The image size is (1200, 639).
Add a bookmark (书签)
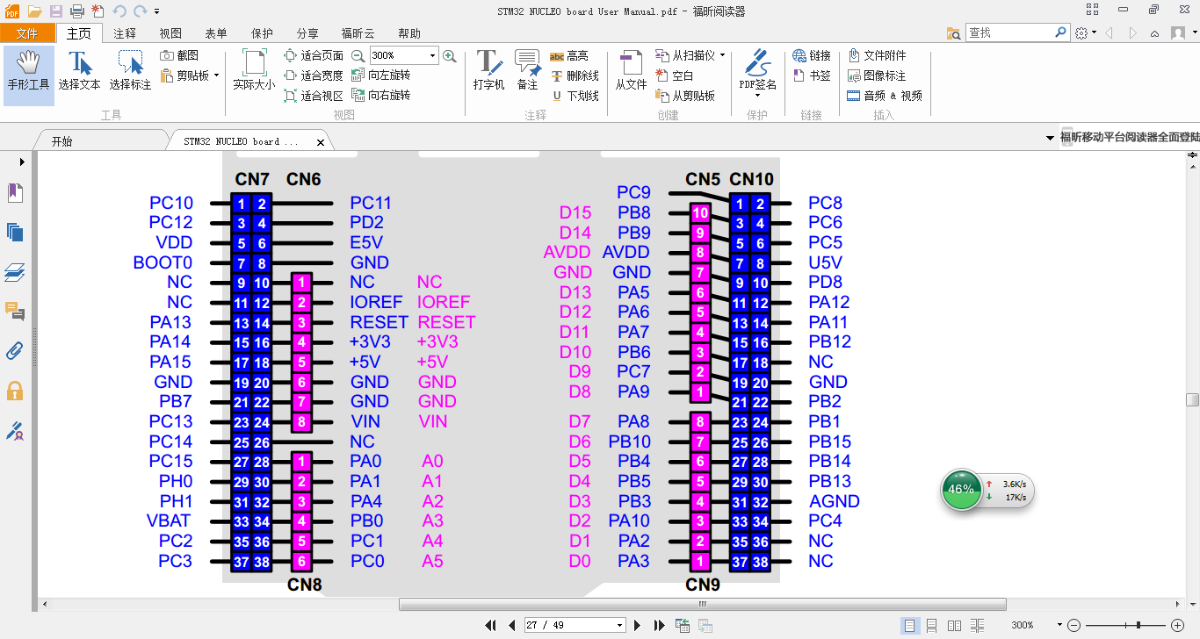pos(811,75)
